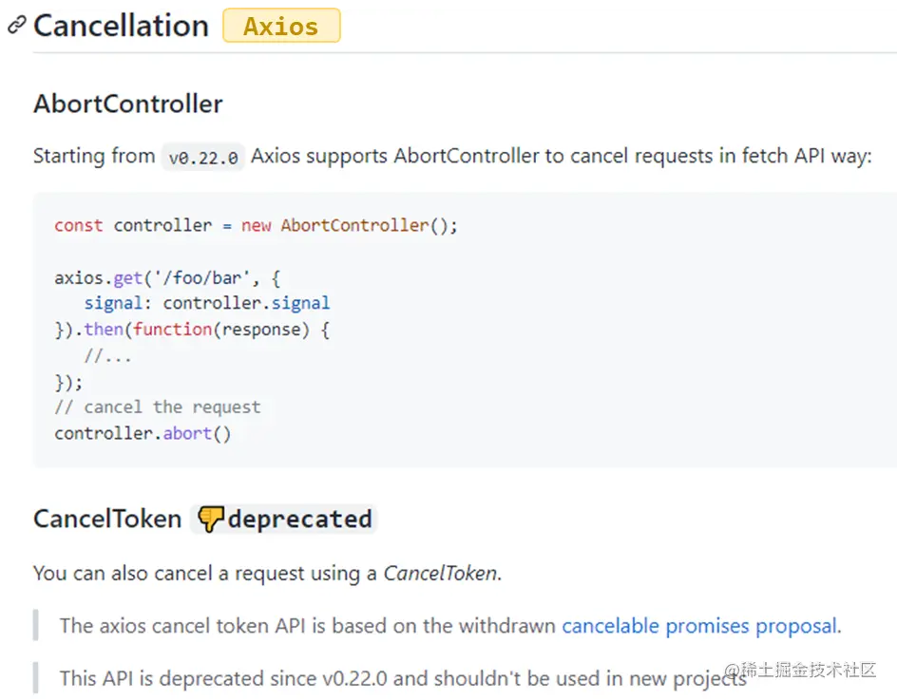Screen dimensions: 897x700
Task: Click the axios.get('/foo/bar' code line
Action: coord(167,278)
